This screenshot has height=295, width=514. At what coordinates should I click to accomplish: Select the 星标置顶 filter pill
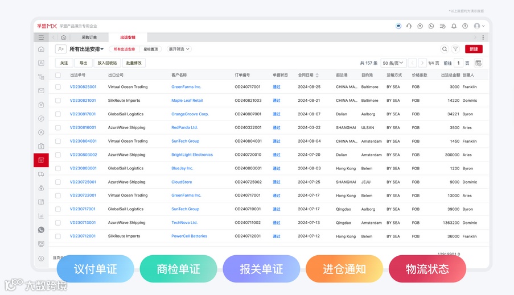pos(151,49)
